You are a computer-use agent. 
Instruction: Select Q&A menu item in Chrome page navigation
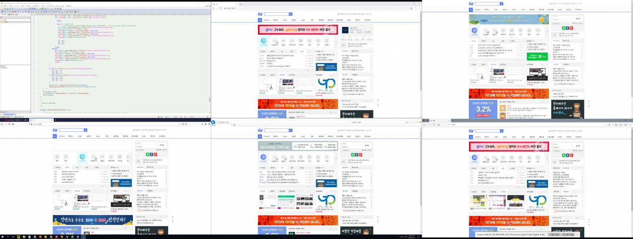pyautogui.click(x=303, y=20)
